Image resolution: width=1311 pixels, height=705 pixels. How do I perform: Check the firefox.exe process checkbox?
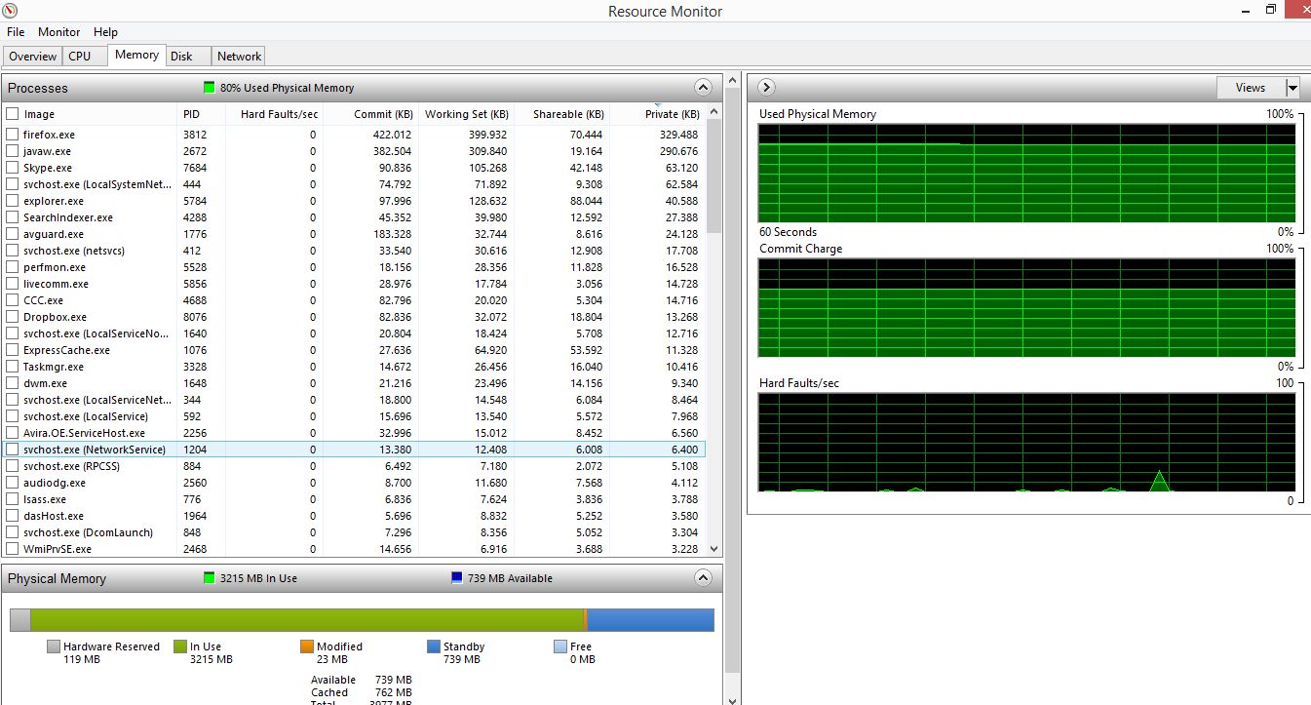tap(12, 135)
